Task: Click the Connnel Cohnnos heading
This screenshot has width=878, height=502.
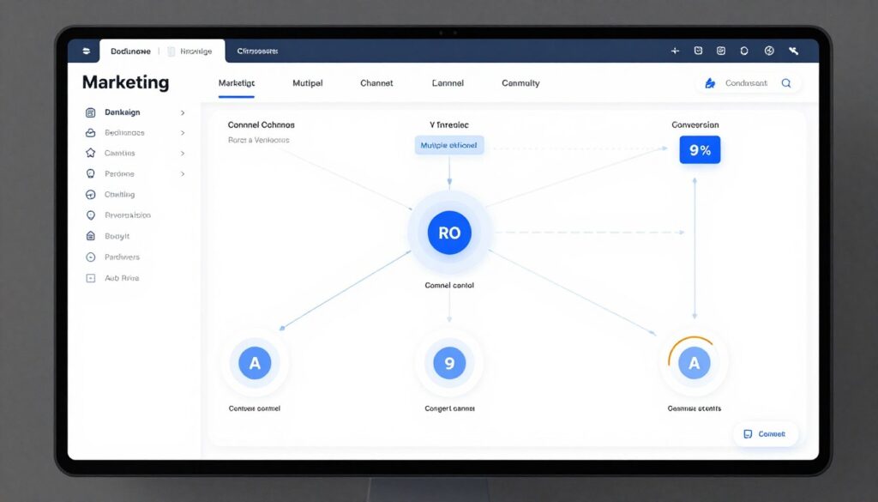Action: [x=261, y=125]
